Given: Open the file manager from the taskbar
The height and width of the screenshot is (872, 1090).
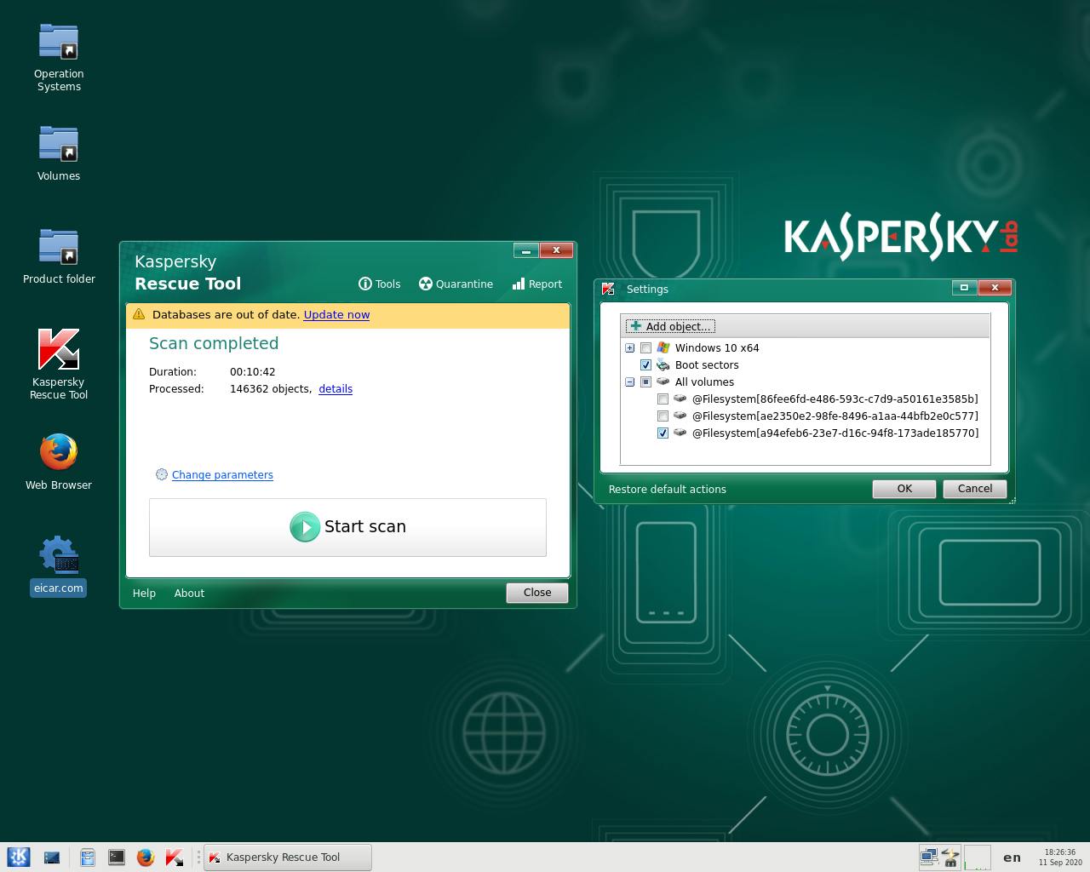Looking at the screenshot, I should pos(88,858).
